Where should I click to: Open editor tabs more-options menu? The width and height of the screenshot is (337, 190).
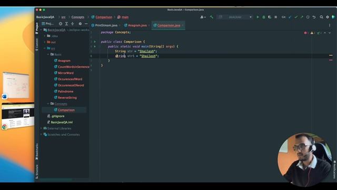pyautogui.click(x=330, y=25)
